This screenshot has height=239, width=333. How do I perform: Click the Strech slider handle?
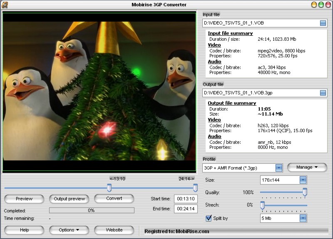point(263,205)
